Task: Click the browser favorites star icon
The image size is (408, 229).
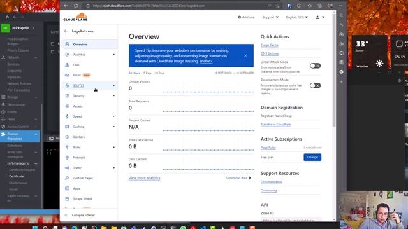Action: (309, 6)
